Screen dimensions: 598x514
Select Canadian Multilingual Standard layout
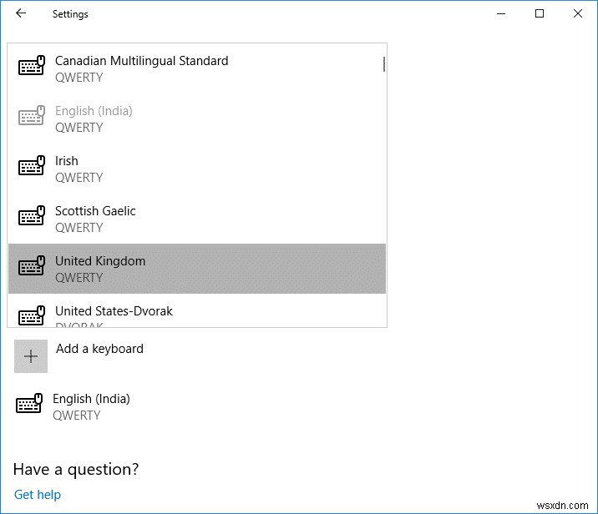pyautogui.click(x=197, y=68)
